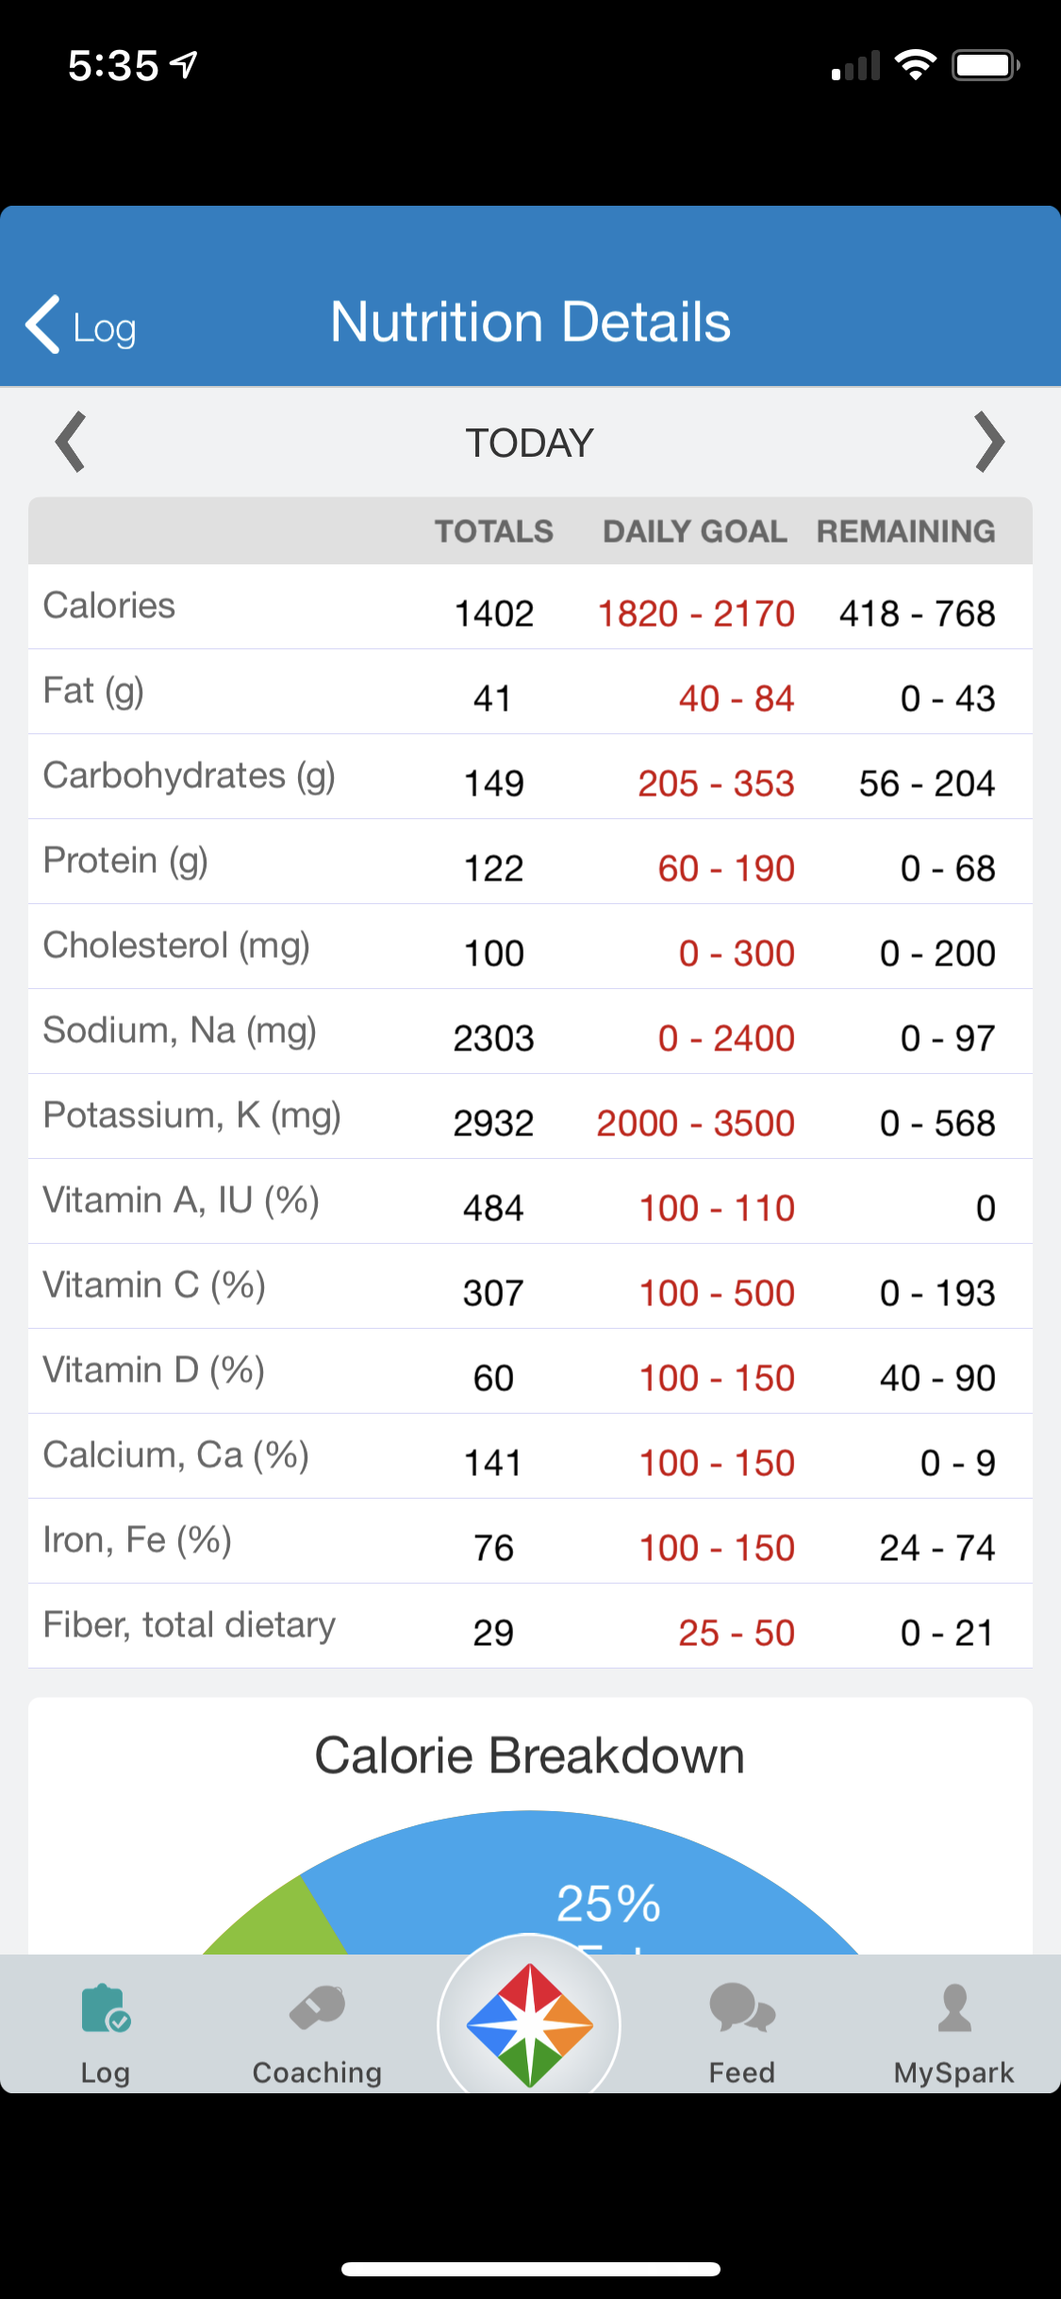Screen dimensions: 1061x2299
Task: Tap the Protein daily goal 60 - 190
Action: pos(726,868)
